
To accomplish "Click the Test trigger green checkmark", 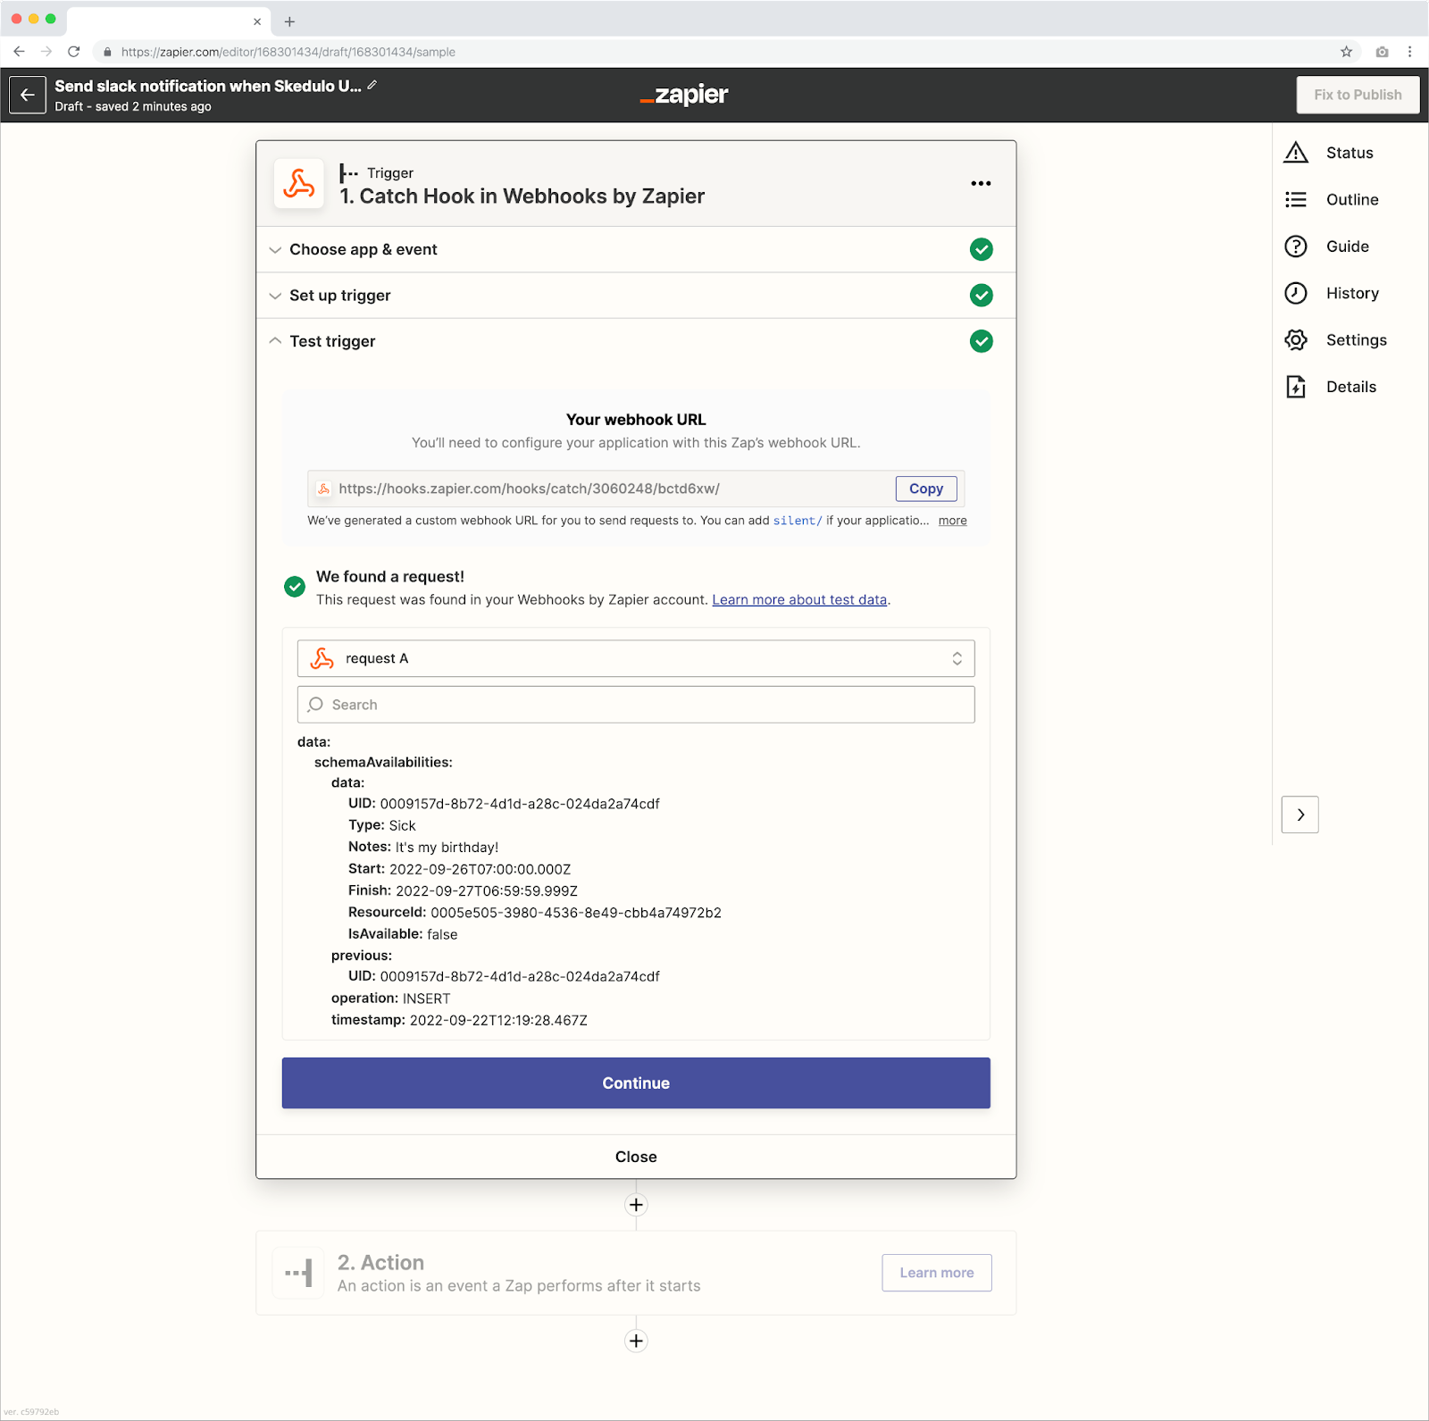I will (x=982, y=341).
